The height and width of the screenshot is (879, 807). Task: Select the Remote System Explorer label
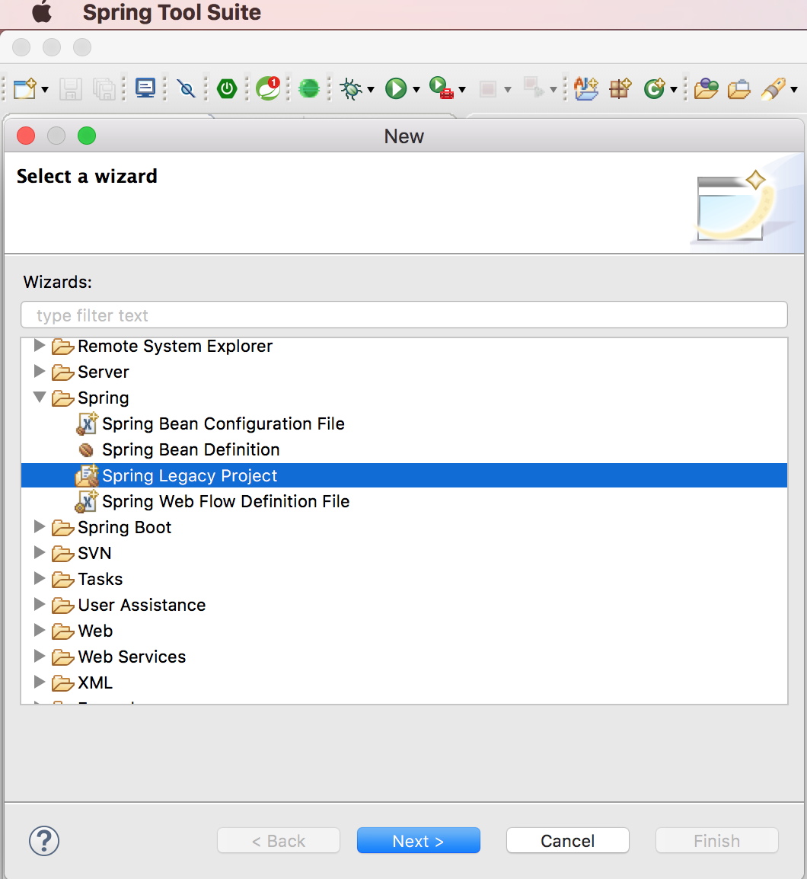175,347
